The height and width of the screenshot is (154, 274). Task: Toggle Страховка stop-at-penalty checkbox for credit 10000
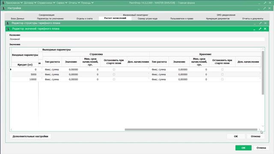click(114, 79)
